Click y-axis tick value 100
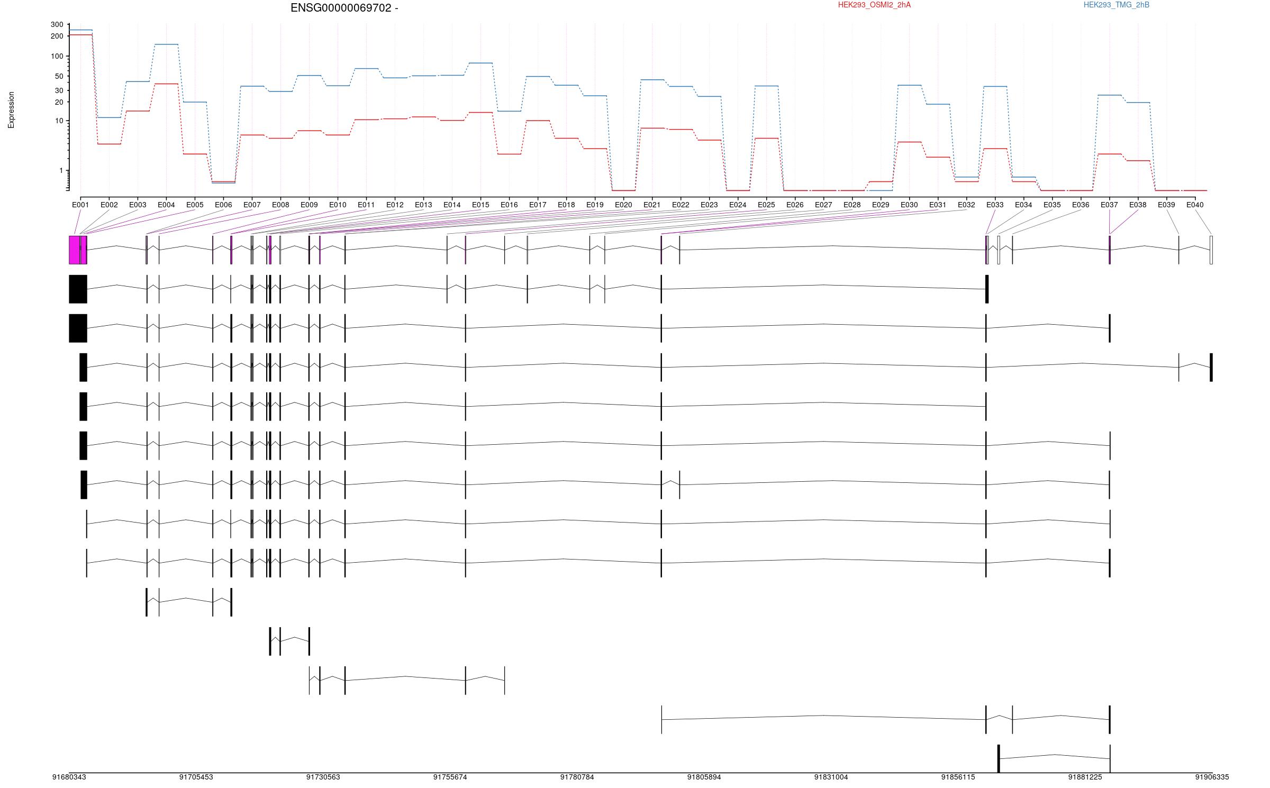This screenshot has height=788, width=1270. point(57,57)
